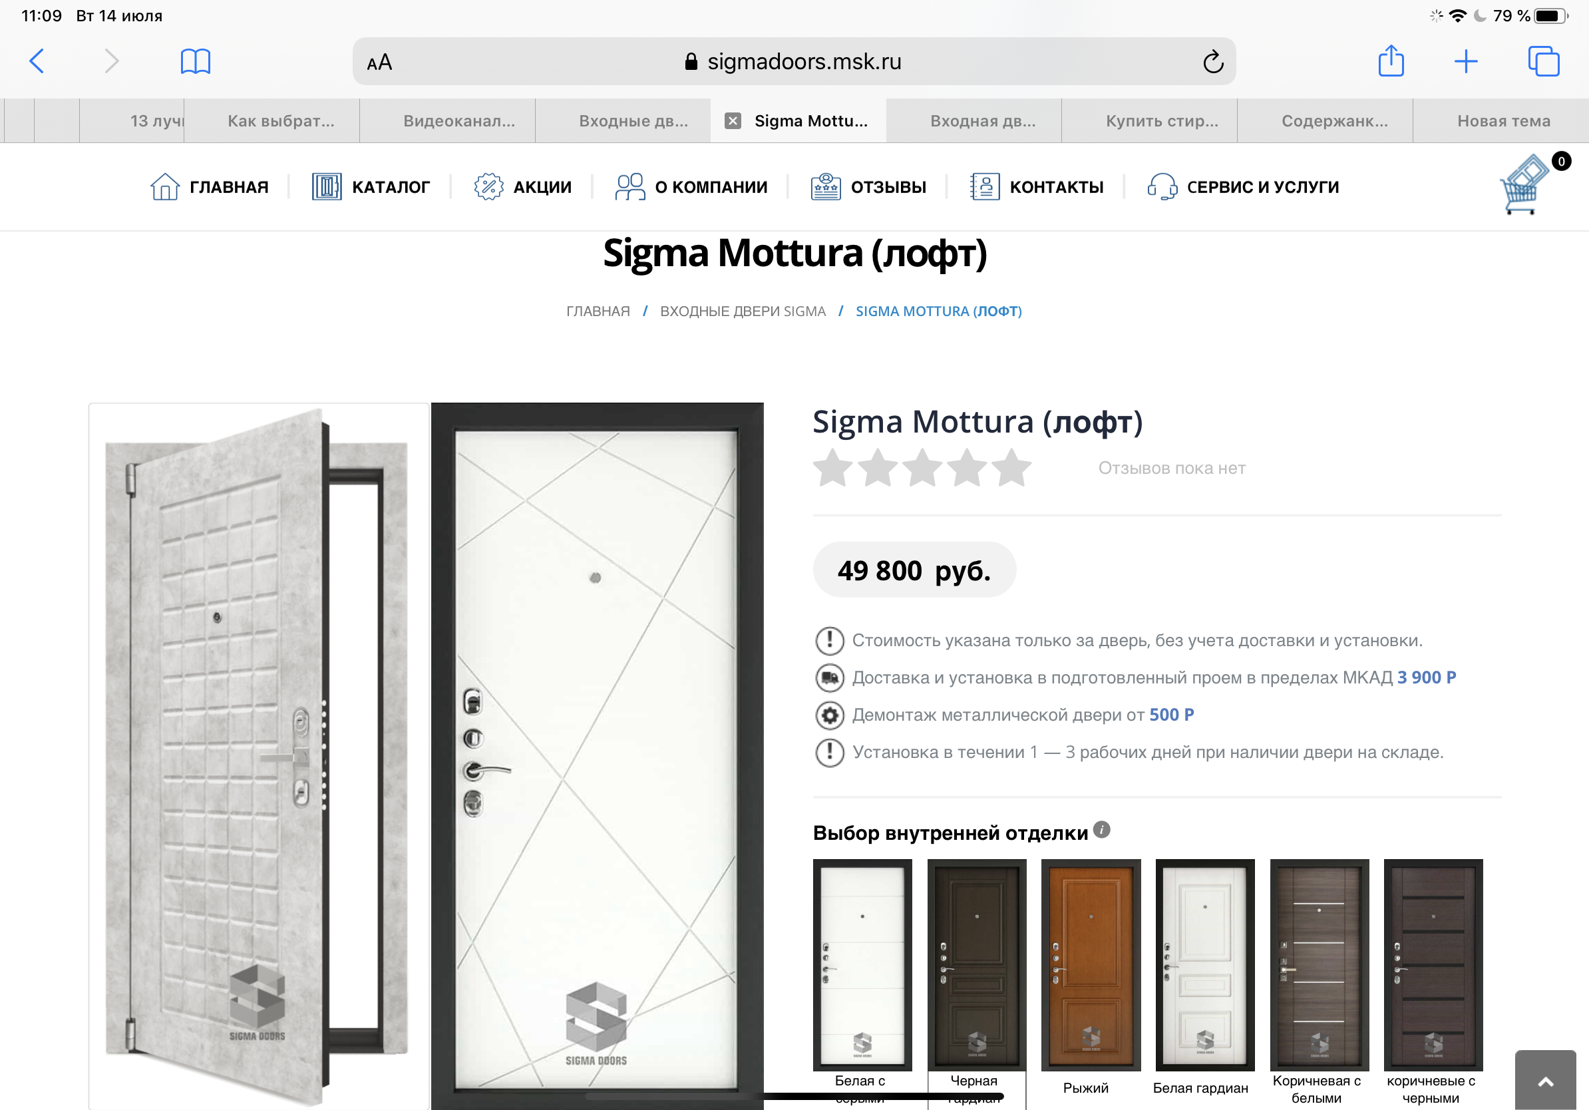The image size is (1589, 1110).
Task: Click ГЛАВНАЯ breadcrumb link
Action: pos(598,311)
